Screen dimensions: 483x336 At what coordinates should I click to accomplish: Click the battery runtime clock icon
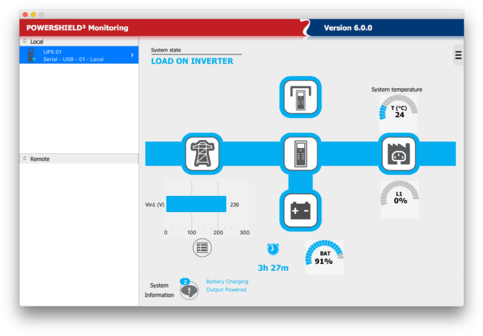[273, 249]
